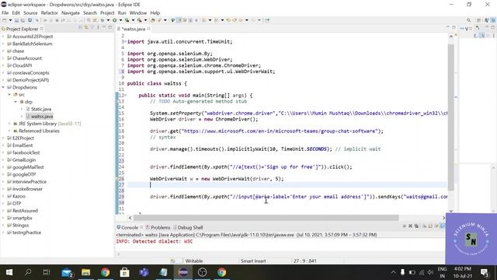Click 'Writable' in the status bar

(x=193, y=261)
